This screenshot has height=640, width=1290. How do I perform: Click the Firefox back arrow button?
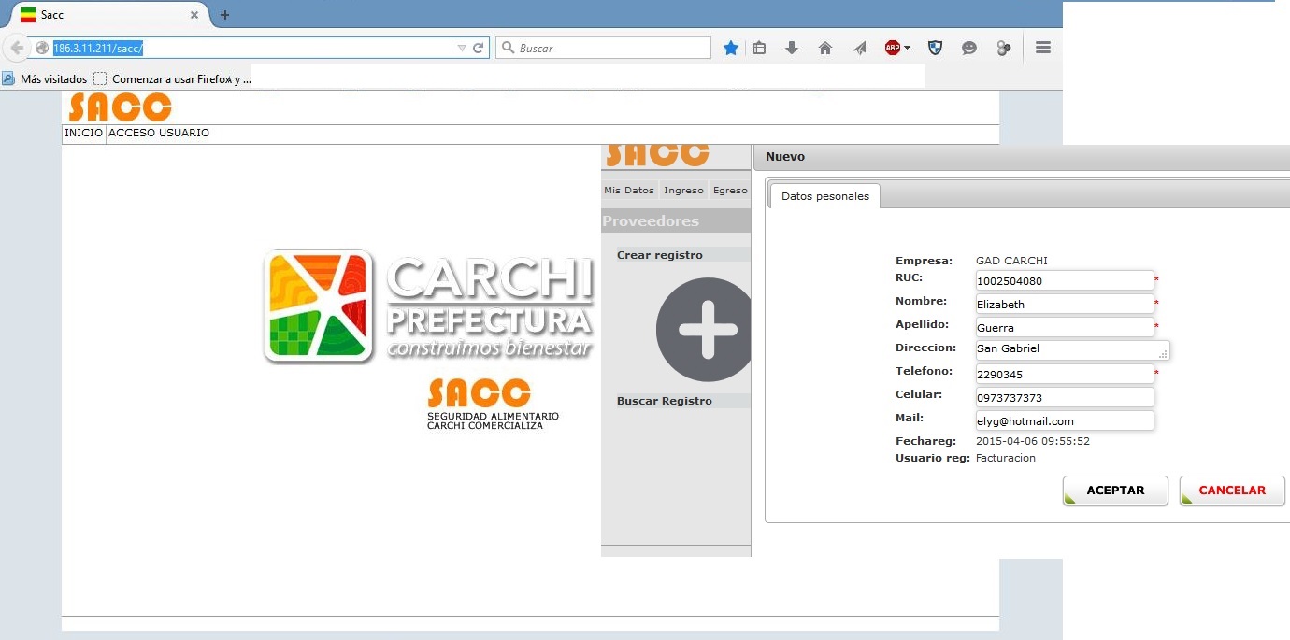pos(16,48)
